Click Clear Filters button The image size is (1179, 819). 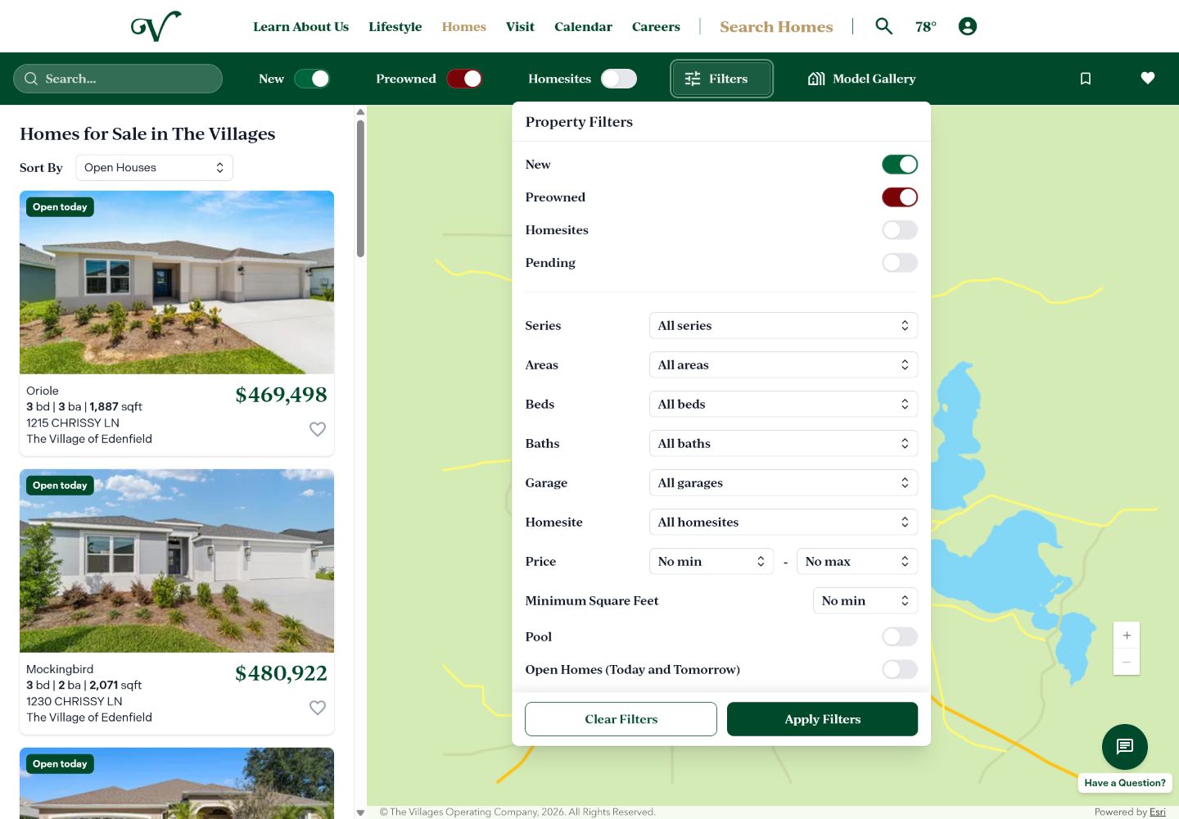[621, 719]
